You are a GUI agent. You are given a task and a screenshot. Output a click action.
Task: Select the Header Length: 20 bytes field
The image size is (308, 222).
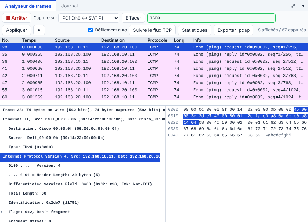coord(54,175)
